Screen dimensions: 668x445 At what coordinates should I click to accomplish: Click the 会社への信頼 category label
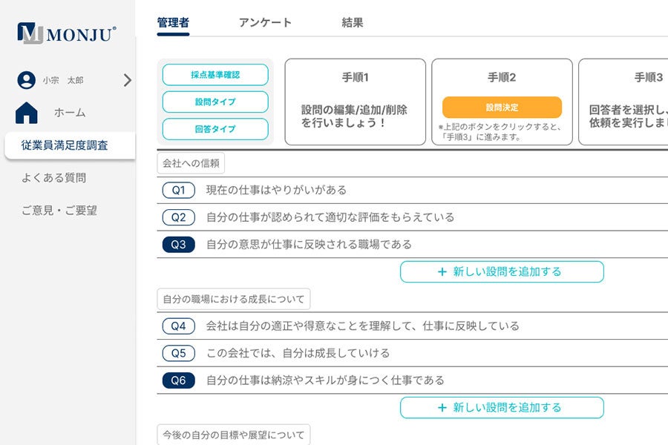(x=191, y=163)
